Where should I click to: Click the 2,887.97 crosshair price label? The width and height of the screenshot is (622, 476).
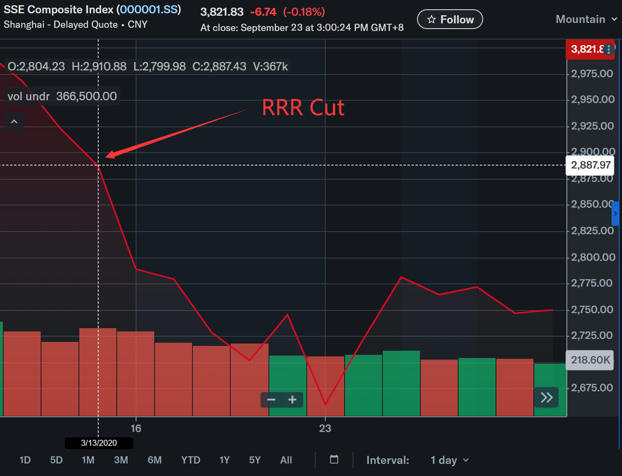click(591, 165)
